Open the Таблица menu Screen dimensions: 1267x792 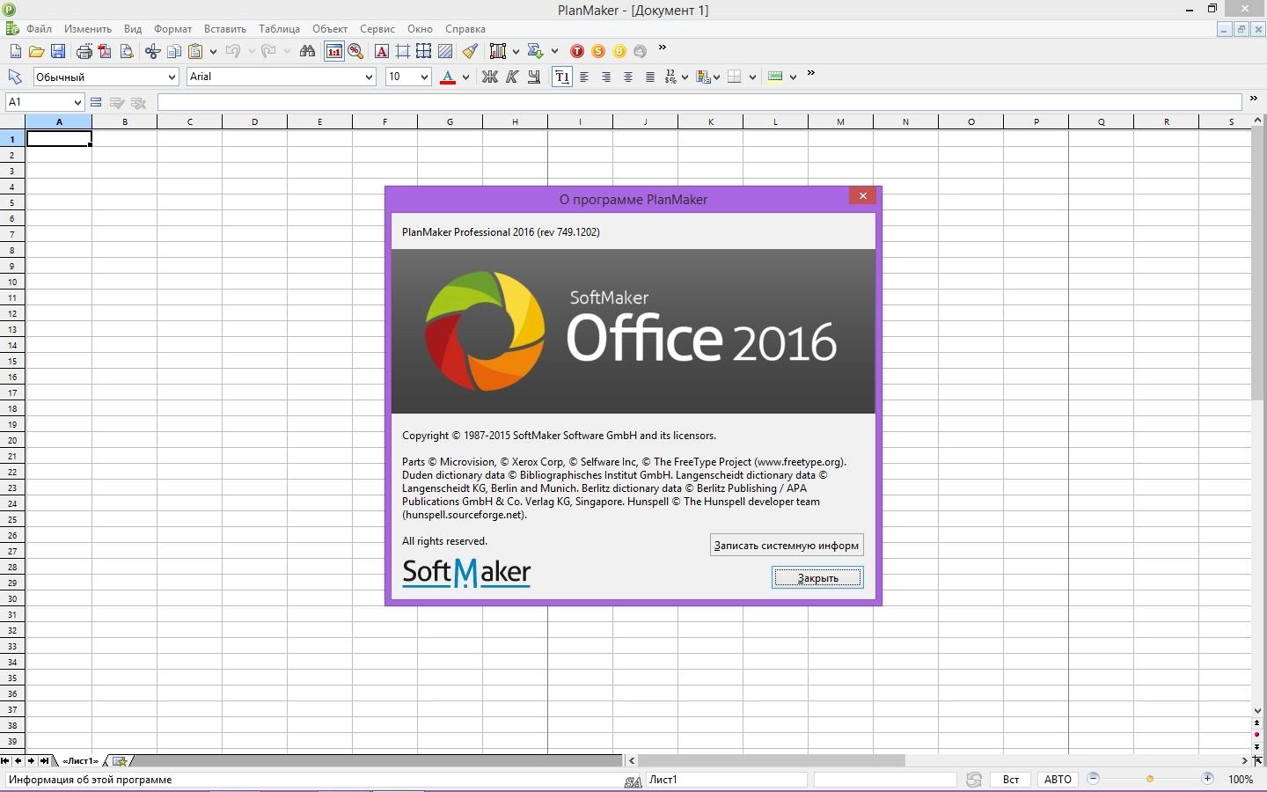279,29
